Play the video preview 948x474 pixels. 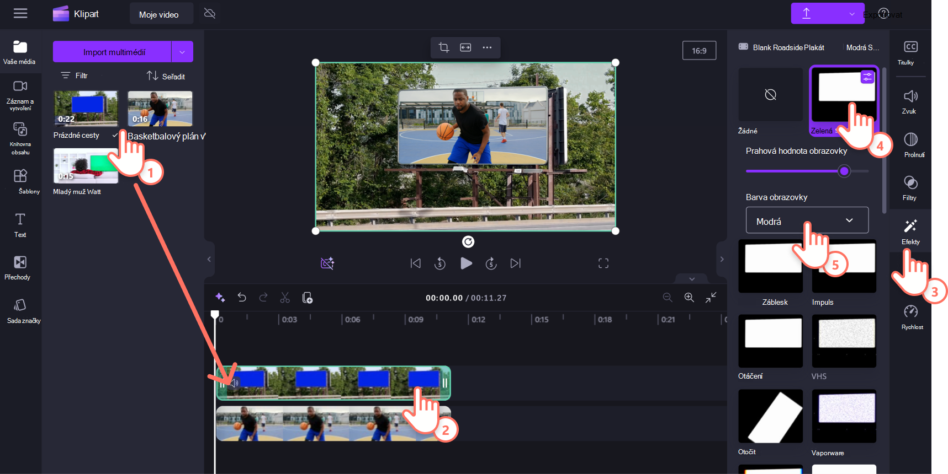pos(466,263)
